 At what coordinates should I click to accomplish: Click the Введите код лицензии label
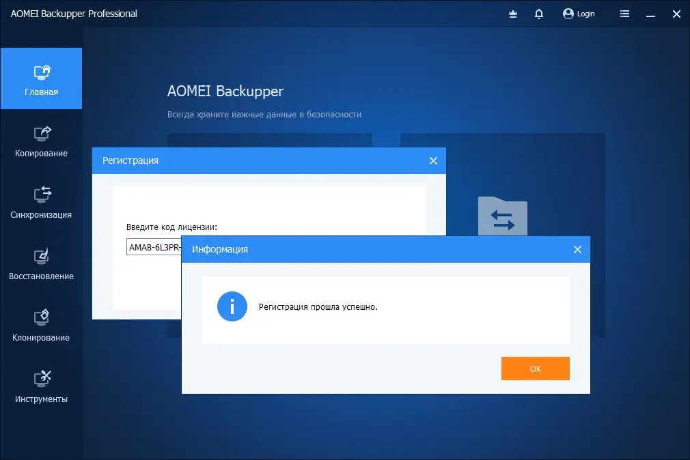pyautogui.click(x=171, y=227)
